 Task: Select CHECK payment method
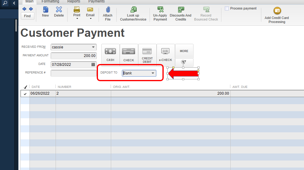[129, 55]
